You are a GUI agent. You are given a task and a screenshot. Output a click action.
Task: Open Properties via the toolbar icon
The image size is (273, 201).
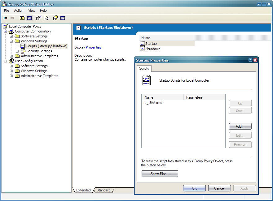38,18
